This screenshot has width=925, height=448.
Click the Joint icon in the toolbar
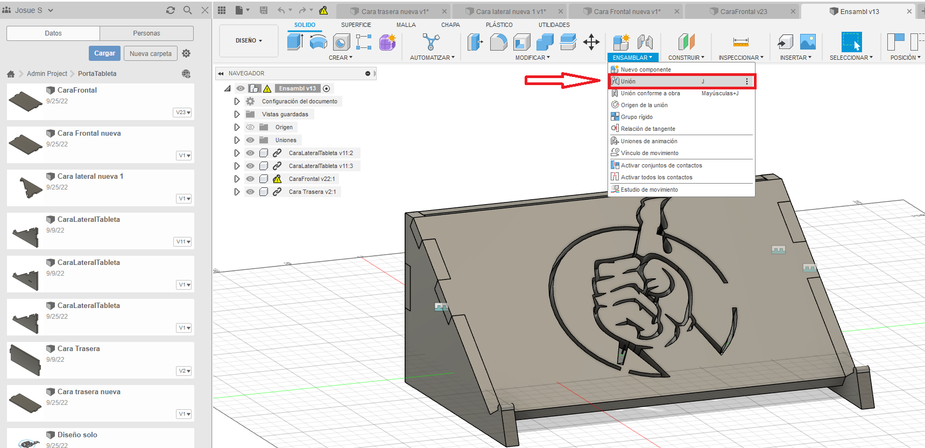(x=645, y=41)
